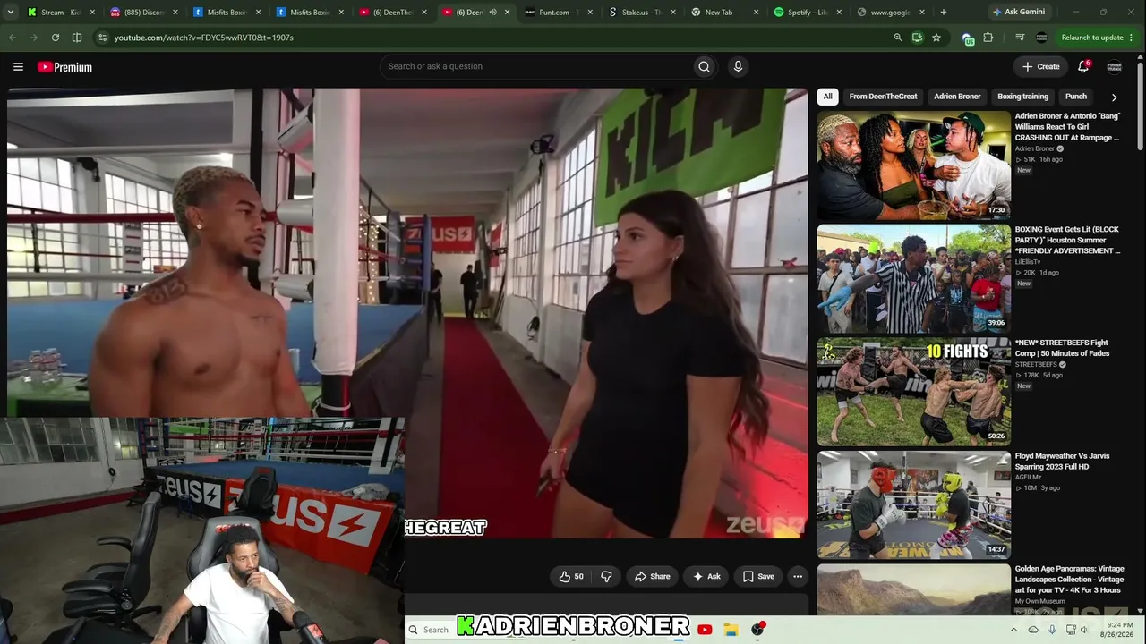Open Chrome zoom magnifier in address bar
Screen dimensions: 1146x644
coord(898,38)
